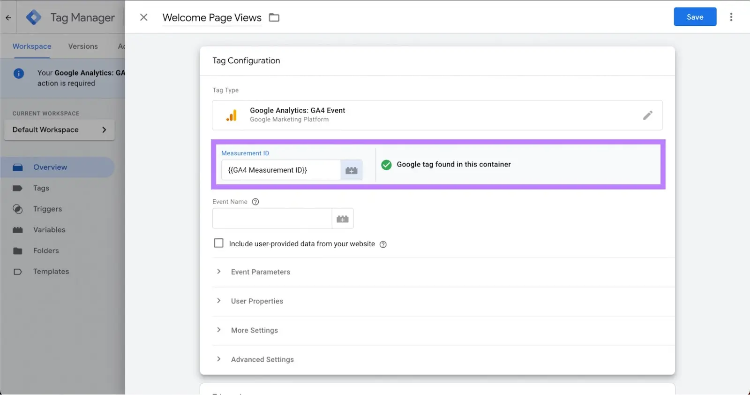Click the help icon beside Event Name
750x395 pixels.
click(x=255, y=202)
